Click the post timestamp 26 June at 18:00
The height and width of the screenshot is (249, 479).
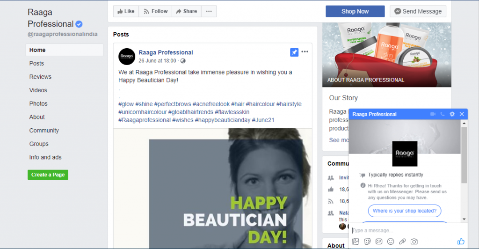coord(157,61)
